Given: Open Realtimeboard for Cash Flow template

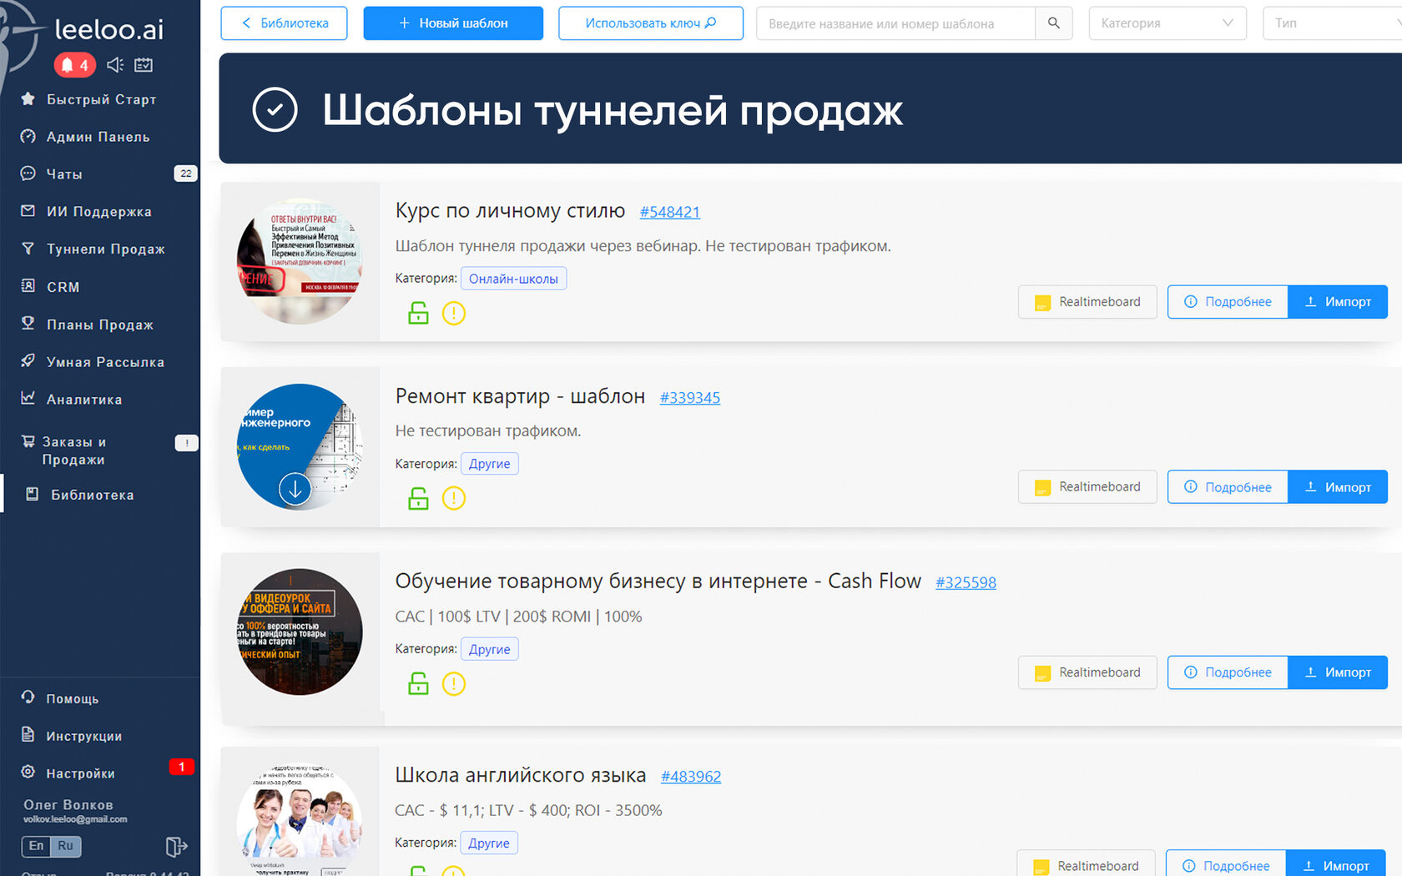Looking at the screenshot, I should click(x=1087, y=672).
